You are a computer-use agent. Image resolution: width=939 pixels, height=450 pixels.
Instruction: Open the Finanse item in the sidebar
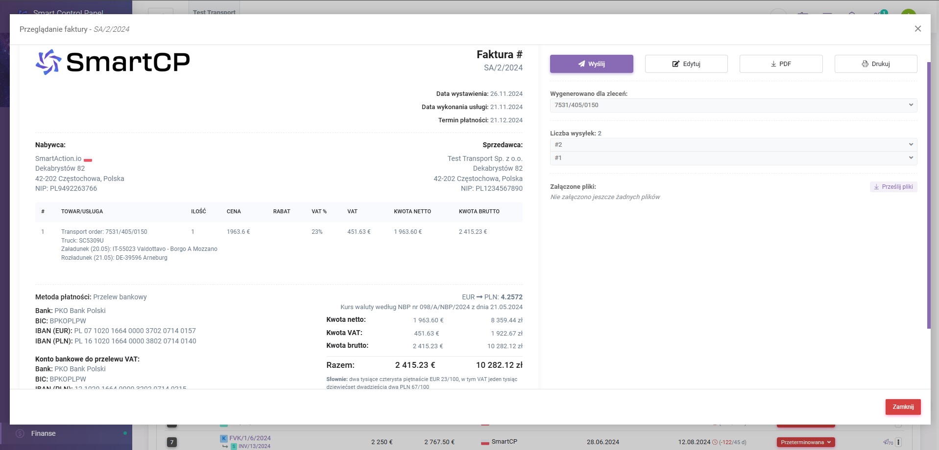pos(44,433)
